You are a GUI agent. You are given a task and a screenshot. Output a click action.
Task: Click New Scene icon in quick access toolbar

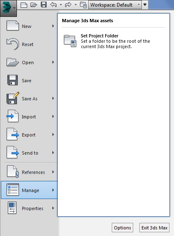pos(24,5)
